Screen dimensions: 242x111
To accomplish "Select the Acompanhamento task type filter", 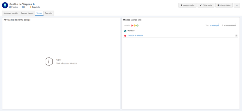I will [229, 26].
